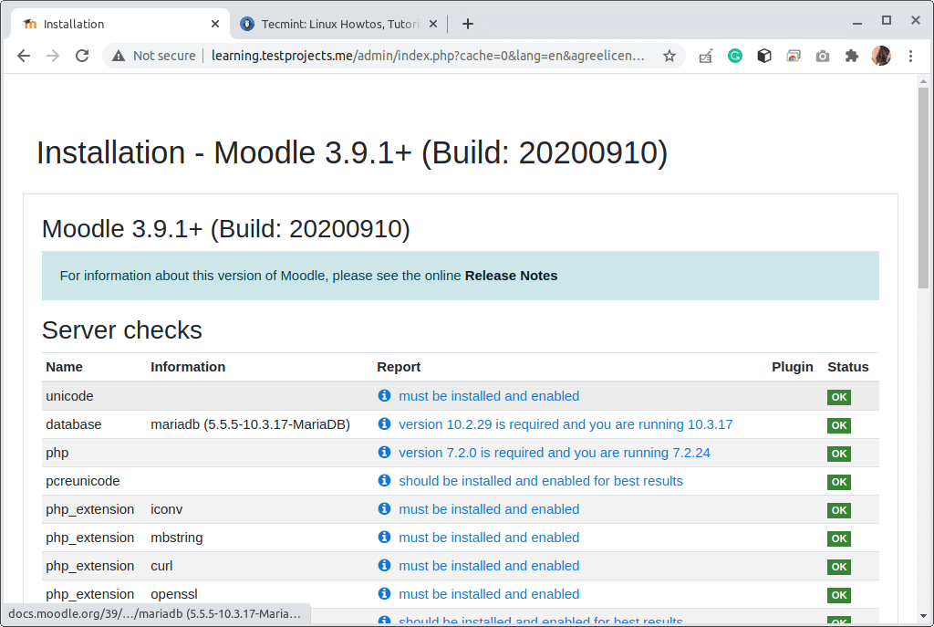Image resolution: width=934 pixels, height=627 pixels.
Task: Open openssl must be installed link
Action: [x=489, y=594]
